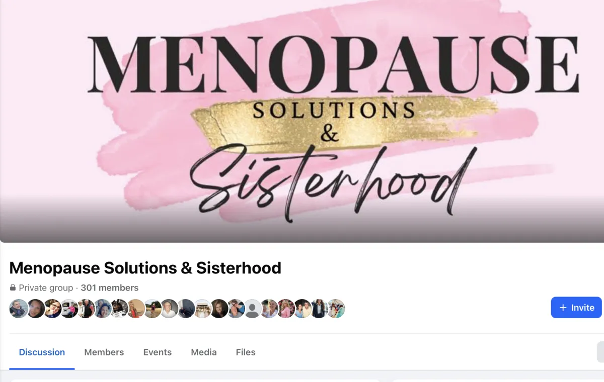
Task: Switch to the Members tab
Action: [104, 352]
